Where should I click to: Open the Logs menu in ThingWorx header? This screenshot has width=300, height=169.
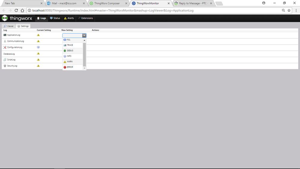(41, 18)
